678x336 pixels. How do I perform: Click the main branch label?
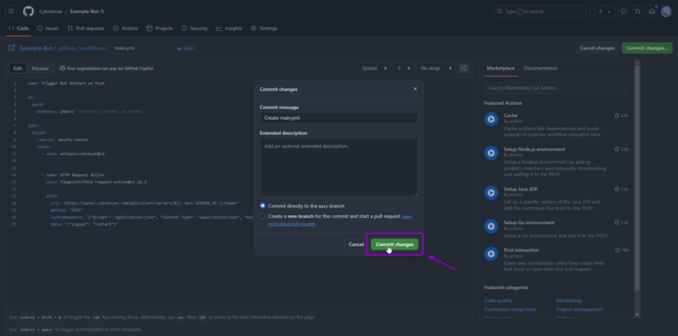(190, 49)
